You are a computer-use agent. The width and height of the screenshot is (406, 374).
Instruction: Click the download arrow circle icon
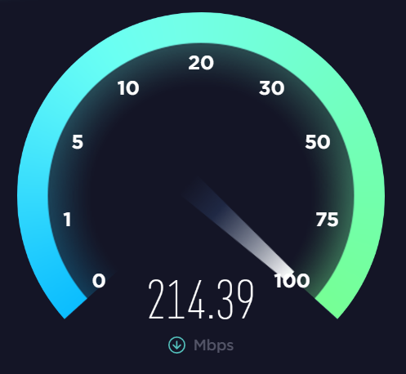click(176, 345)
